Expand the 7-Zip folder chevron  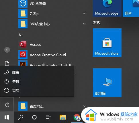click(x=84, y=13)
